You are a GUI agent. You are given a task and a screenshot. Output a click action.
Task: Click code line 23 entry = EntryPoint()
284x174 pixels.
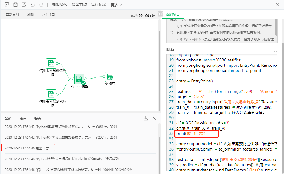(195, 81)
